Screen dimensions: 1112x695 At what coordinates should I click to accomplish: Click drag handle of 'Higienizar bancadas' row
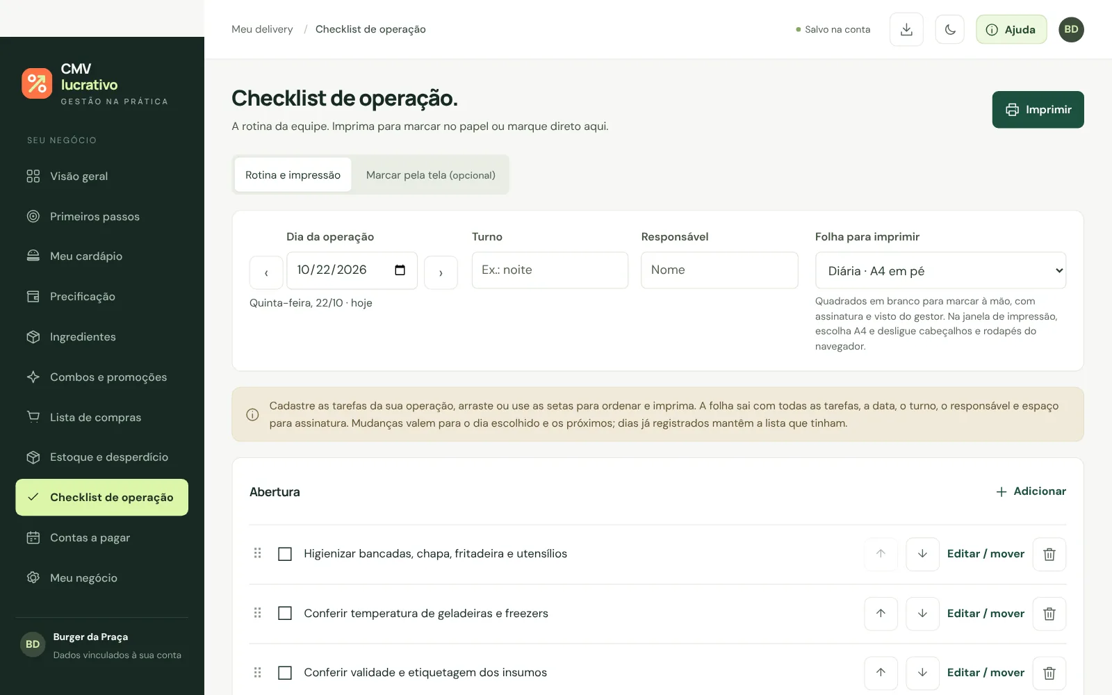tap(258, 553)
